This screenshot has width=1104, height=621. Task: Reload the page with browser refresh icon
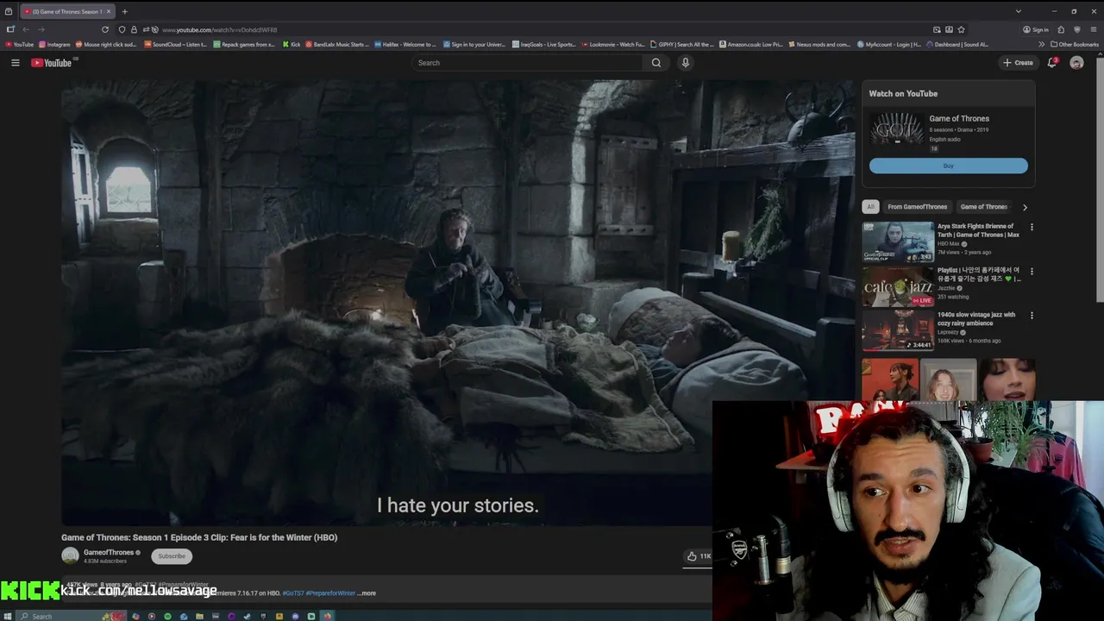(105, 29)
